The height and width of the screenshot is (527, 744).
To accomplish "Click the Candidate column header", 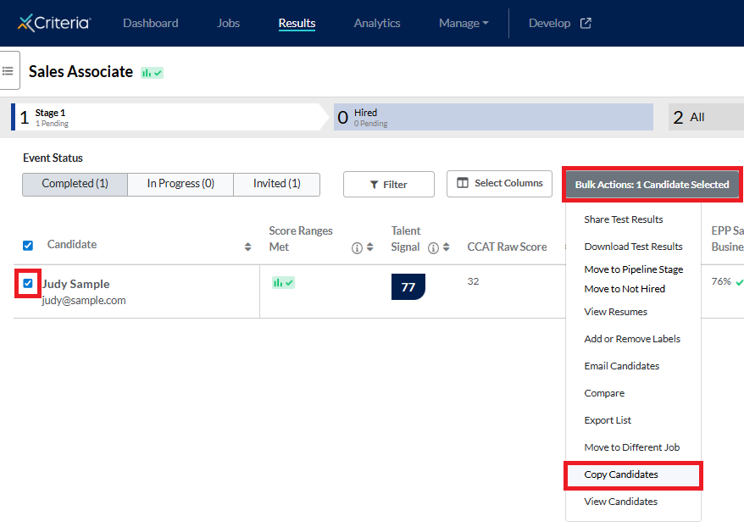I will coord(72,244).
